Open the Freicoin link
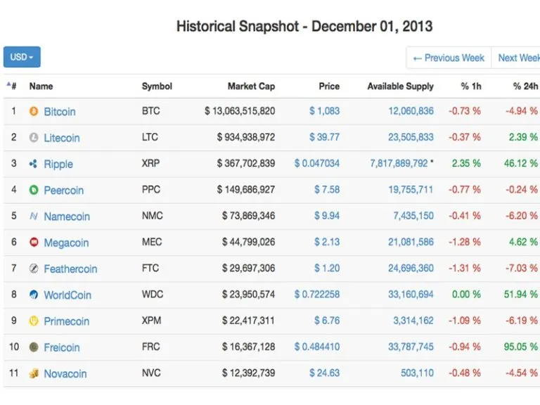This screenshot has height=405, width=540. click(x=62, y=347)
